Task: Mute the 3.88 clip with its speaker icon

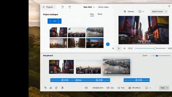Action: click(124, 72)
